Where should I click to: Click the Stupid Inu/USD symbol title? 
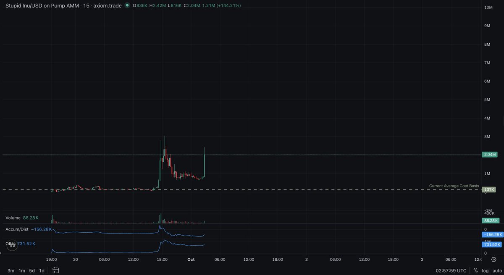64,5
